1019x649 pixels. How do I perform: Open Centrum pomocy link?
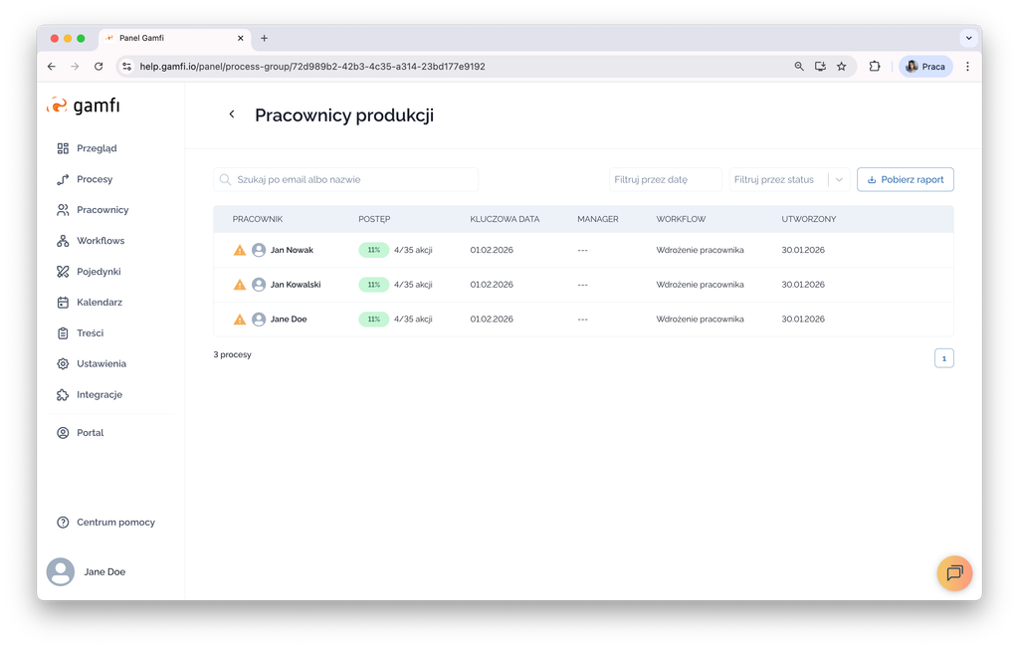[115, 523]
